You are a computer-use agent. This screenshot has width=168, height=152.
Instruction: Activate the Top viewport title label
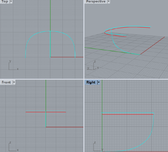(x=5, y=2)
